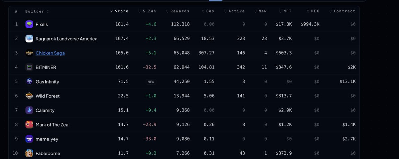Select Pixels score 181.4
This screenshot has width=399, height=159.
(x=122, y=24)
